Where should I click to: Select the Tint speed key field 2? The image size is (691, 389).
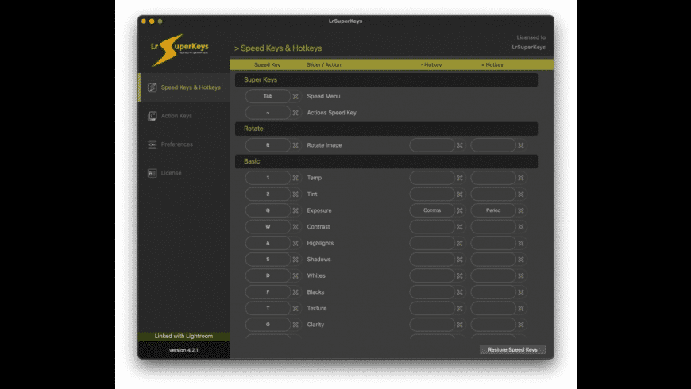click(268, 194)
